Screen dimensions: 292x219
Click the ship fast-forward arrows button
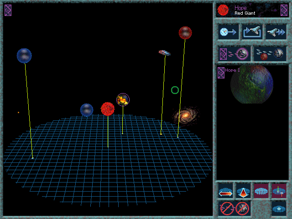click(276, 32)
